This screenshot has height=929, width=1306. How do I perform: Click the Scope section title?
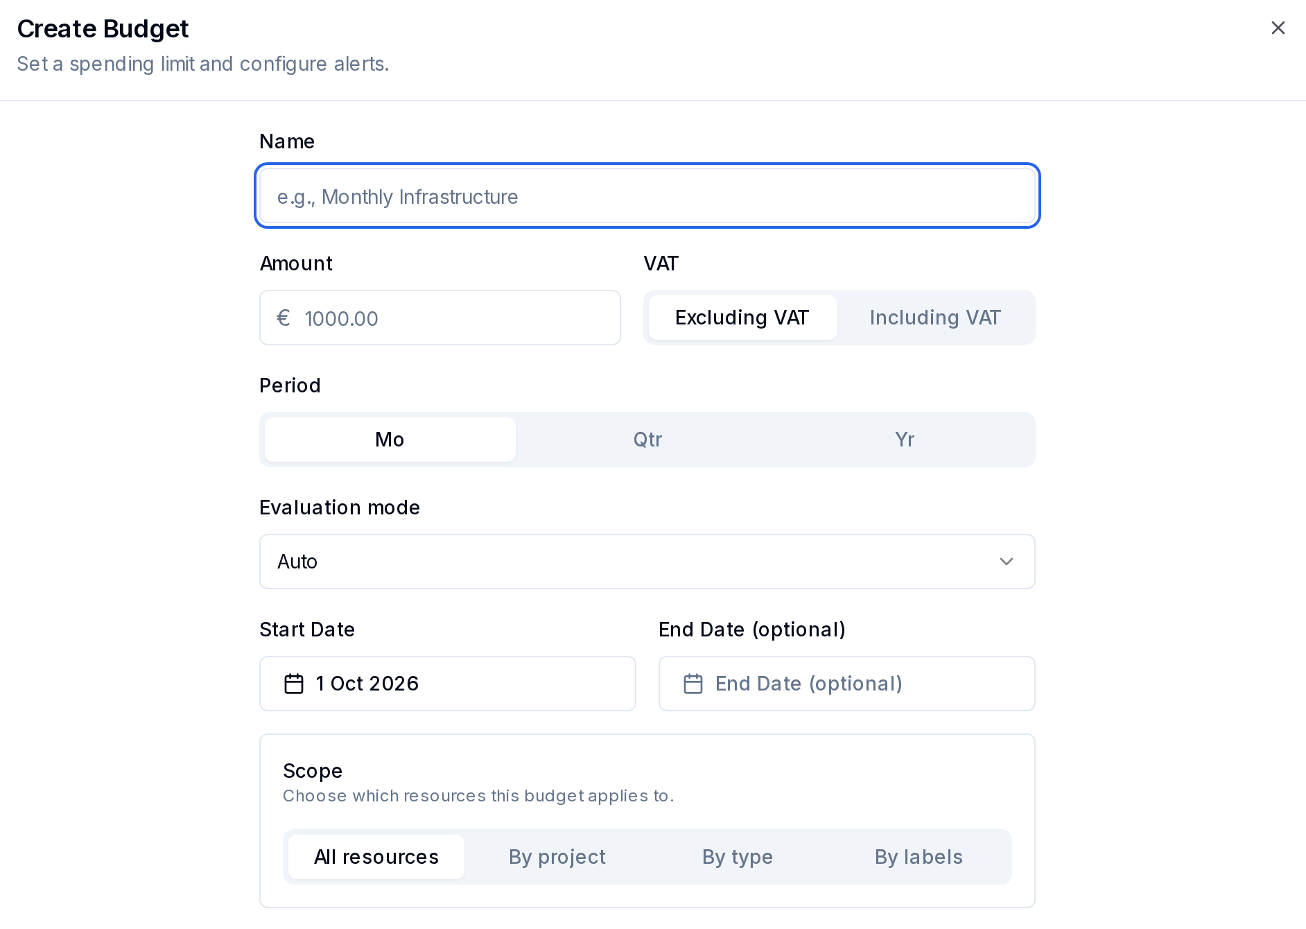click(313, 771)
